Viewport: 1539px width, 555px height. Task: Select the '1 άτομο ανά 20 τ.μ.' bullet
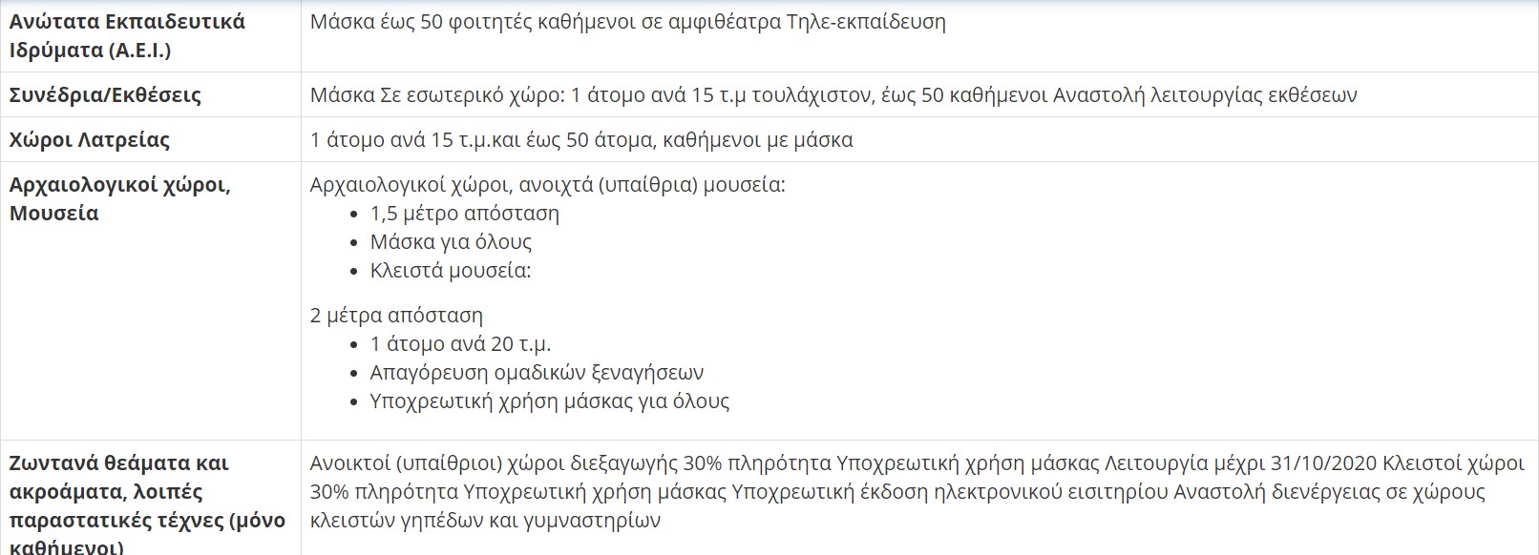click(x=460, y=343)
